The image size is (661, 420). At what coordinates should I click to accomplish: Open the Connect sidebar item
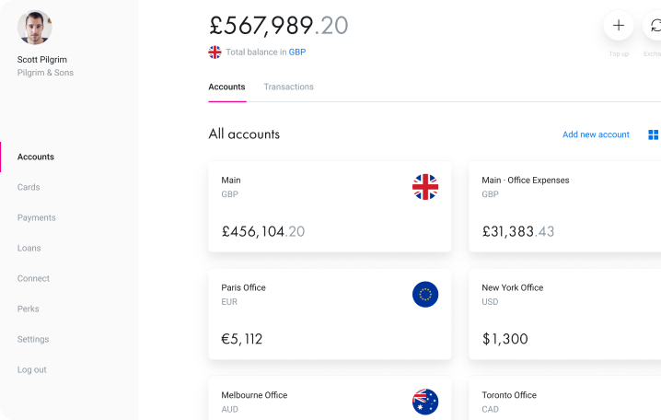pyautogui.click(x=33, y=278)
